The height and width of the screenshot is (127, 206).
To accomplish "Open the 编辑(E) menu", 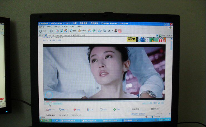I will tap(49, 27).
